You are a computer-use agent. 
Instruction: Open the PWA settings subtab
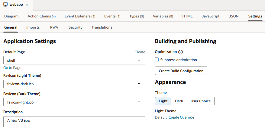tap(54, 27)
